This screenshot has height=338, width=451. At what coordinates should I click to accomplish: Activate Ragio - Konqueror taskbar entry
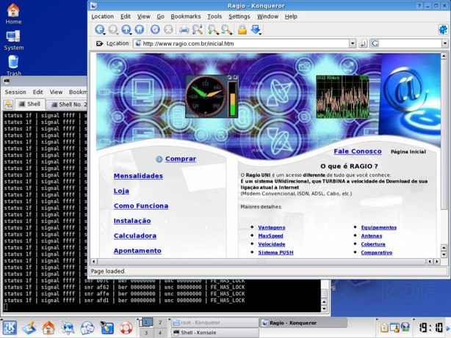tap(303, 323)
